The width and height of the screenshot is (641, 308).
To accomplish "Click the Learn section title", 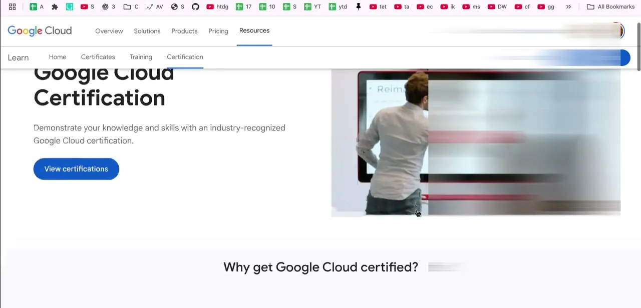I will tap(18, 57).
